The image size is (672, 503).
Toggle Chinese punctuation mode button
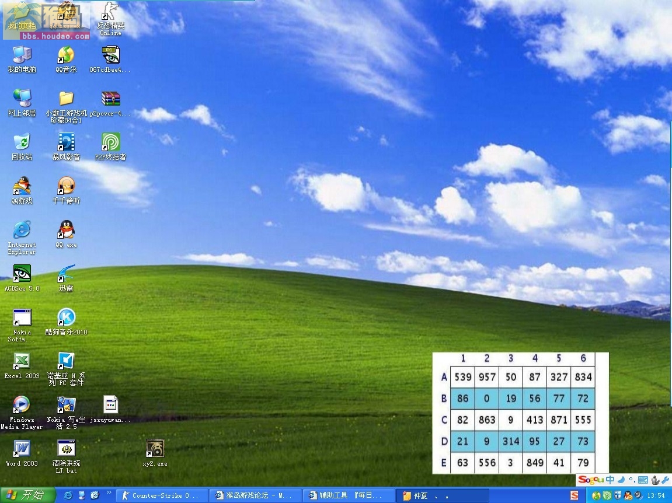tap(632, 480)
